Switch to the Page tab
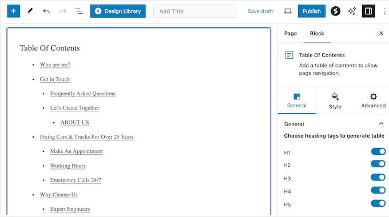The height and width of the screenshot is (217, 389). 291,34
